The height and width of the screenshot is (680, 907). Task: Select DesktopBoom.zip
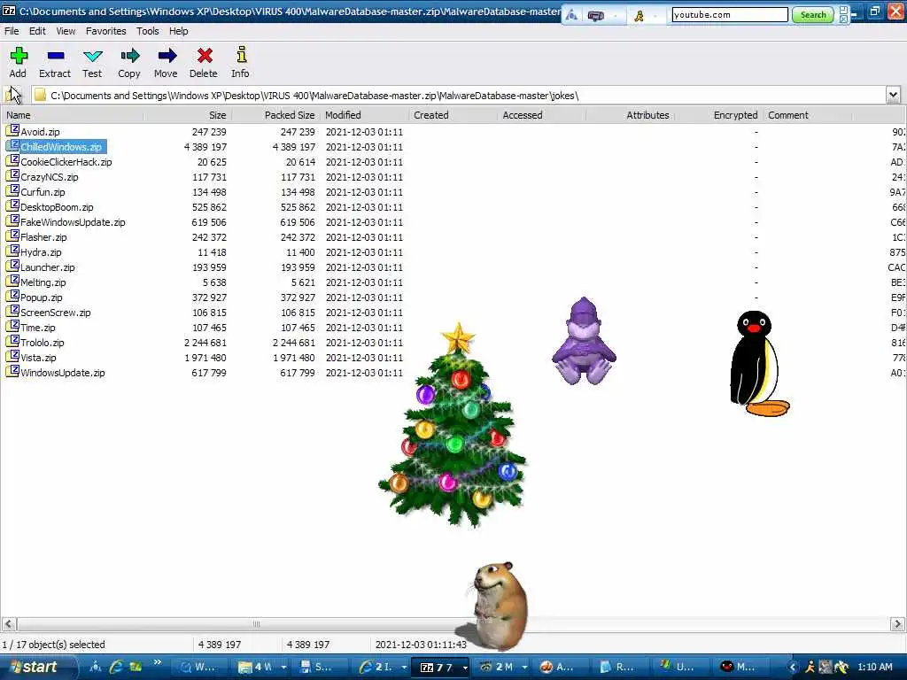57,207
